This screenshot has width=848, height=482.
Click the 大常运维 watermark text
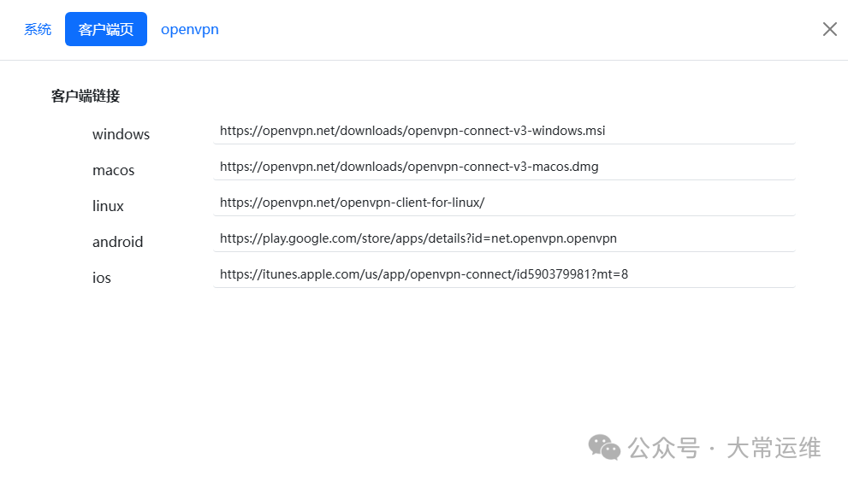point(774,448)
